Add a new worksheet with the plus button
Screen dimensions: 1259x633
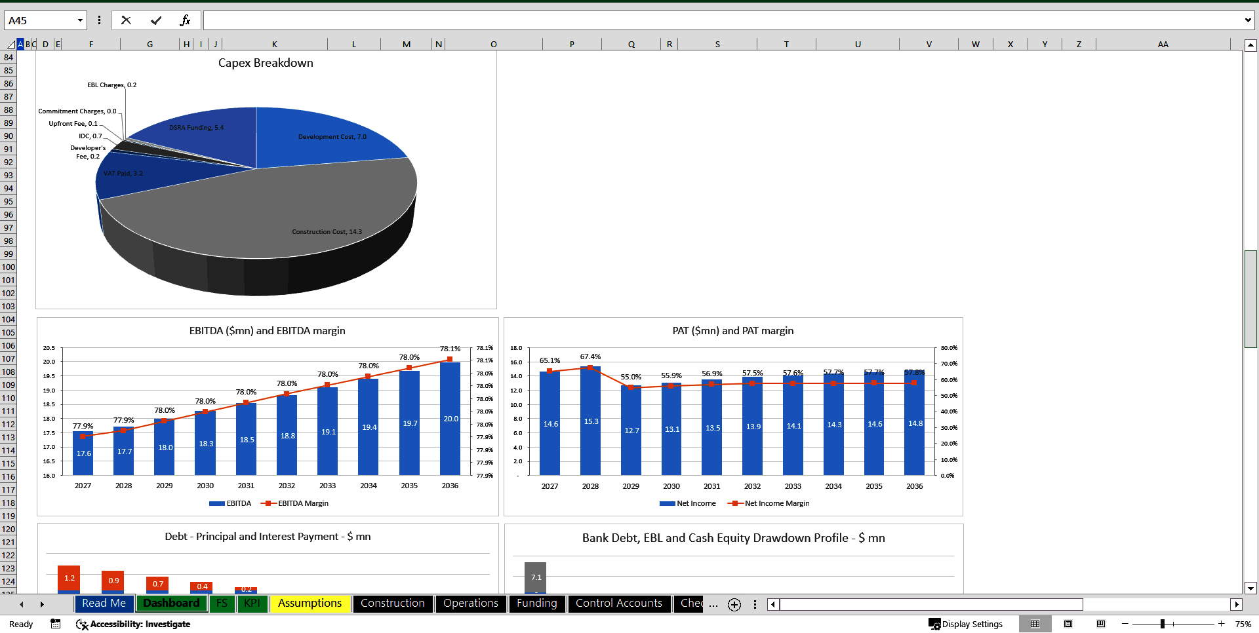[x=734, y=605]
